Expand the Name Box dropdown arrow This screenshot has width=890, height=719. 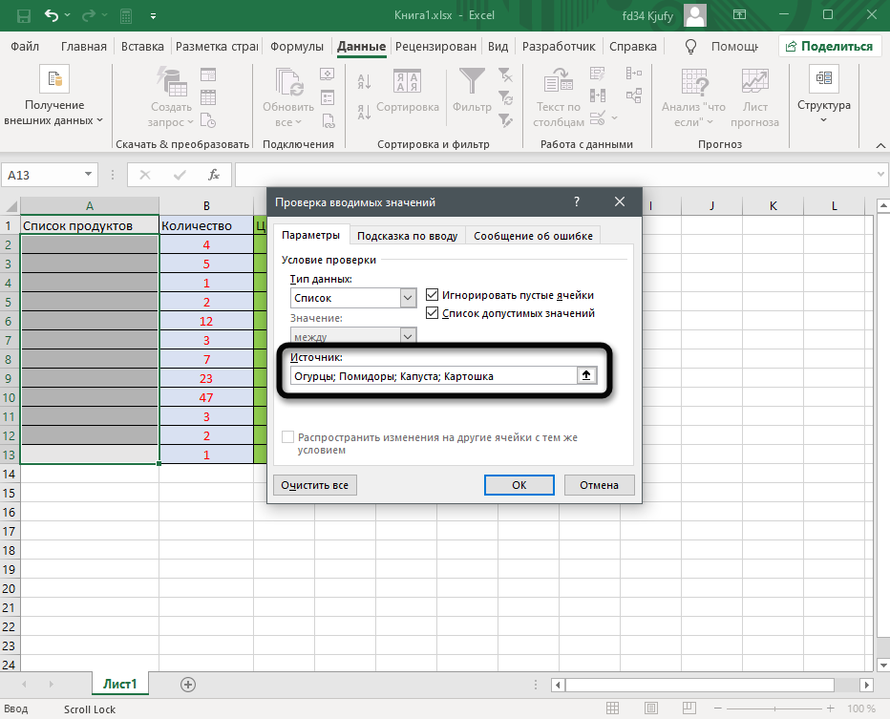tap(89, 175)
